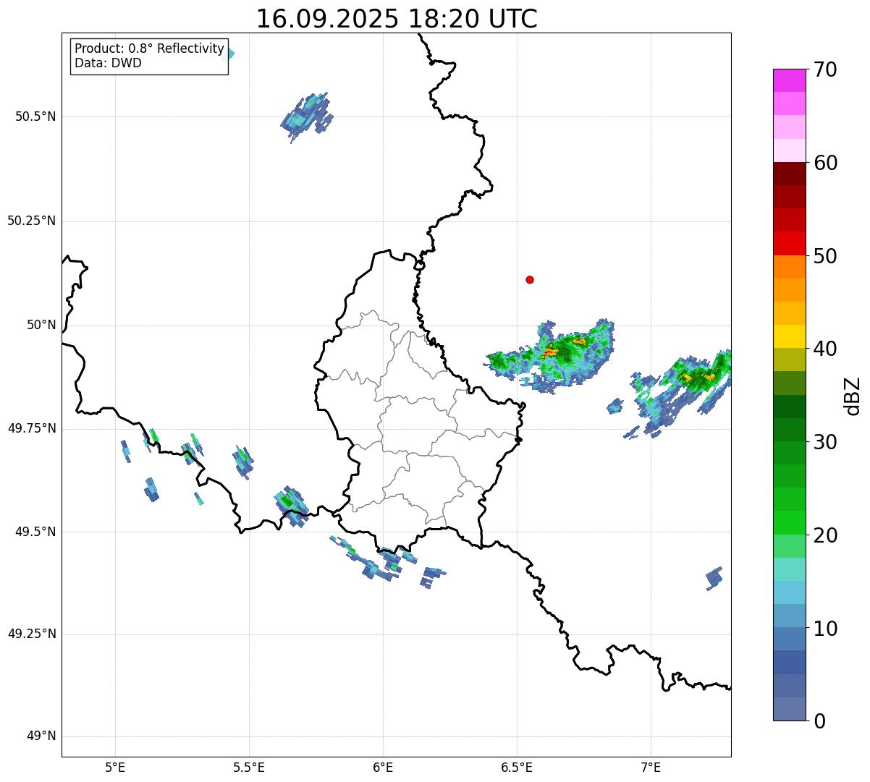Click the colorbar tick label 70
Screen dimensions: 870x782
[x=825, y=69]
